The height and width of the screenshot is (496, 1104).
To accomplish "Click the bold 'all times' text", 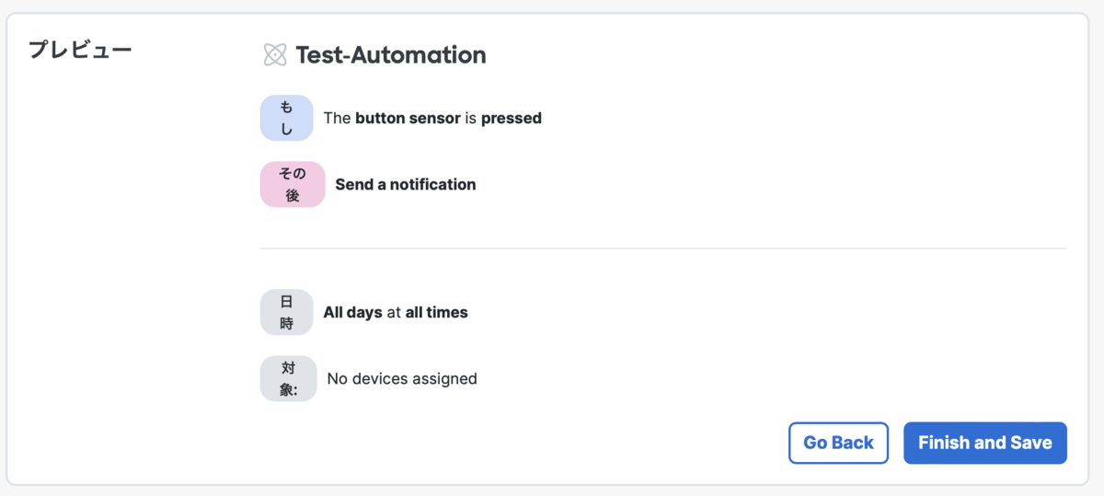I will (437, 312).
